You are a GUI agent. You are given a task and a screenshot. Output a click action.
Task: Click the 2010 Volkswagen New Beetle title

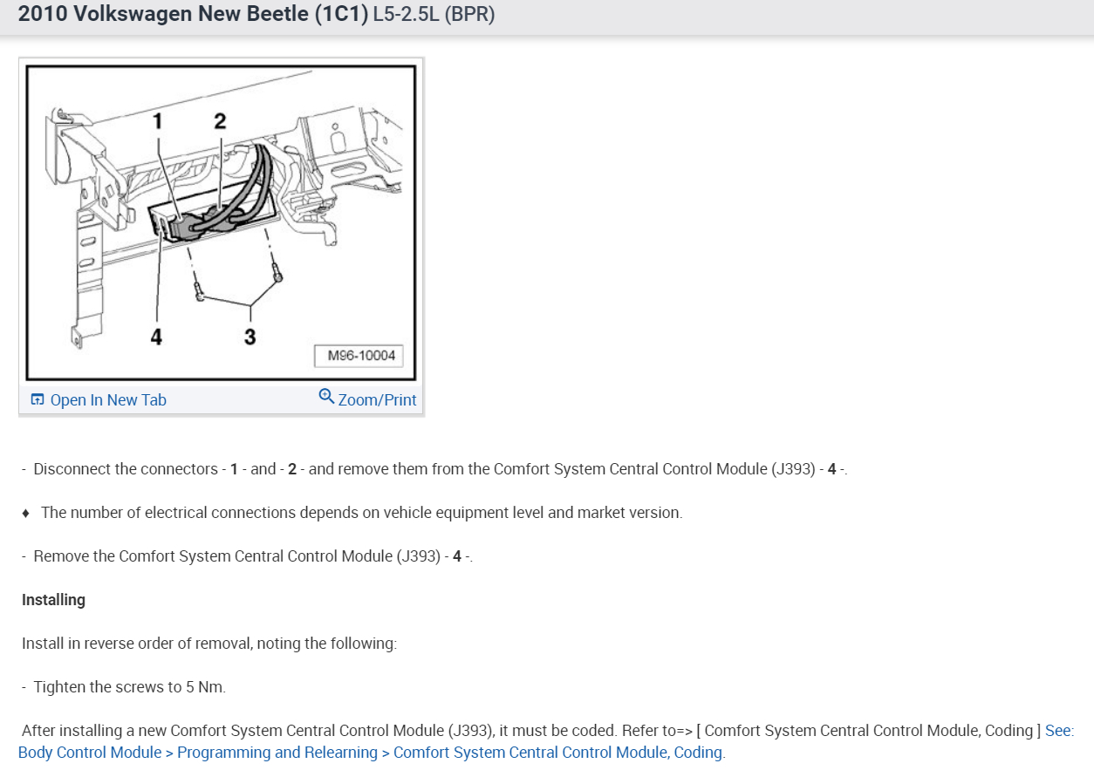click(193, 15)
